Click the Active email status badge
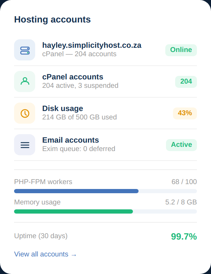 click(181, 145)
